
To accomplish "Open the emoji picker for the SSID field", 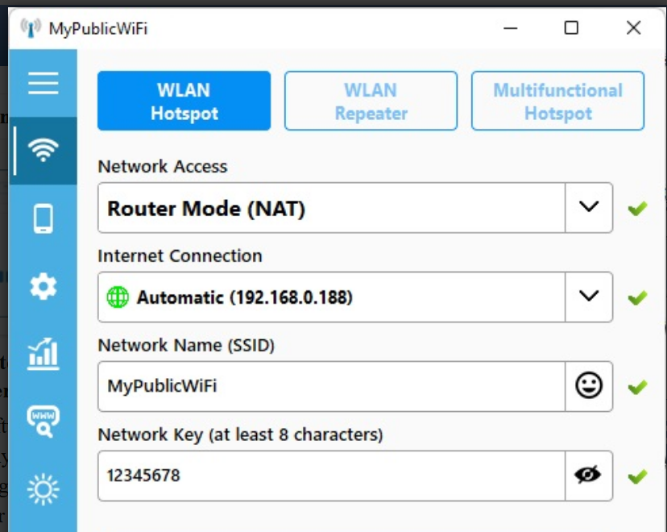I will pos(588,386).
